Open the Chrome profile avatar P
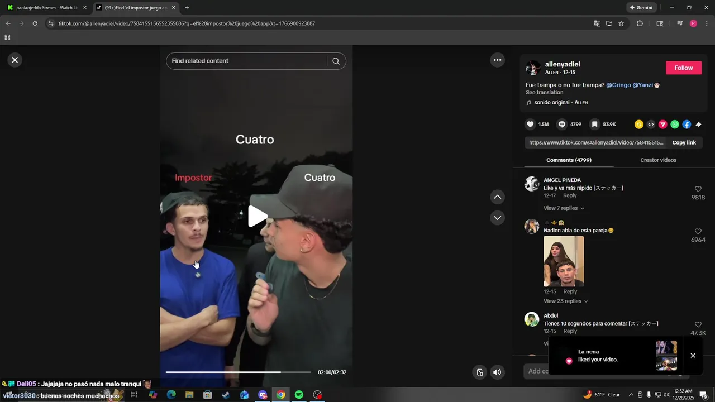Image resolution: width=715 pixels, height=402 pixels. click(693, 23)
